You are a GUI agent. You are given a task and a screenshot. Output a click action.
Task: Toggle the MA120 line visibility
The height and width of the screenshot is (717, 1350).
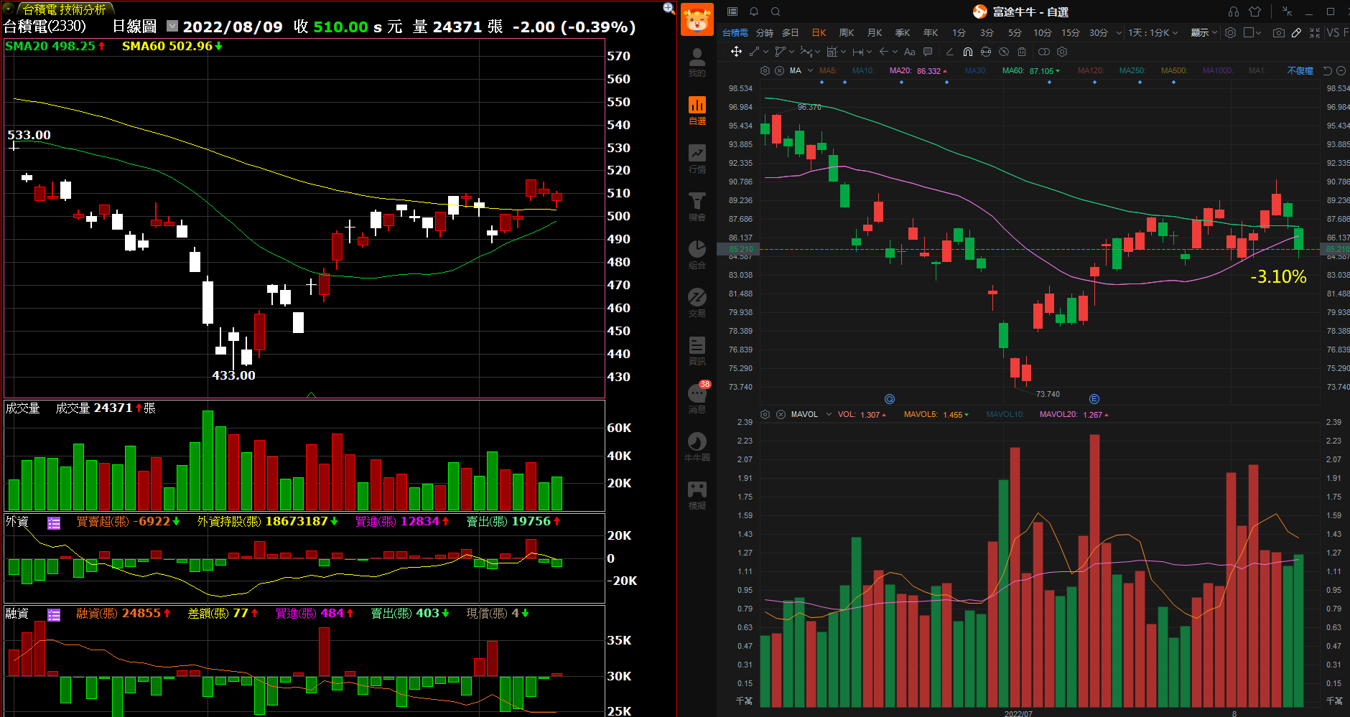pos(1091,70)
